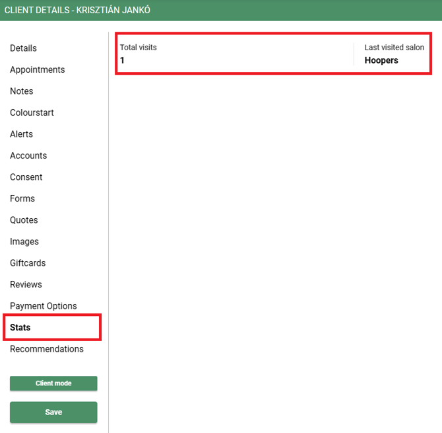Open the Images section
Viewport: 442px width, 433px height.
pos(24,242)
